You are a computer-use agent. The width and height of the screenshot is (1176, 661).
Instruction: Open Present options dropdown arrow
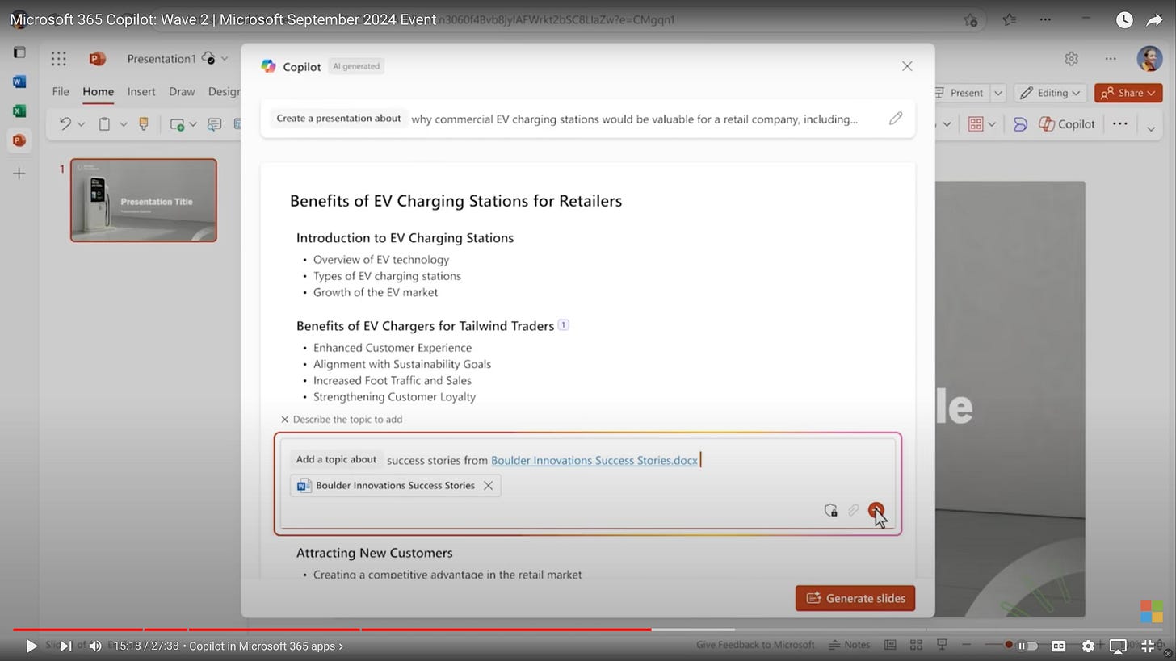coord(997,93)
